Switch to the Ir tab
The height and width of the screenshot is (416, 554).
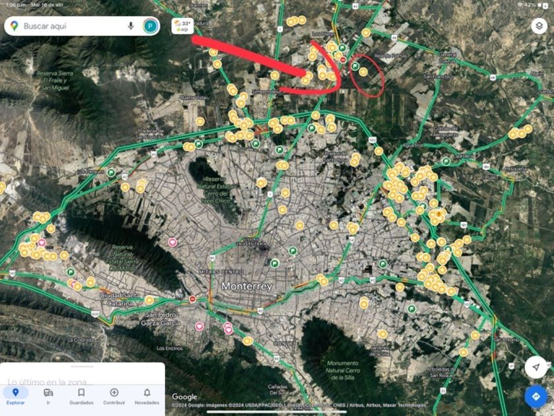[48, 396]
